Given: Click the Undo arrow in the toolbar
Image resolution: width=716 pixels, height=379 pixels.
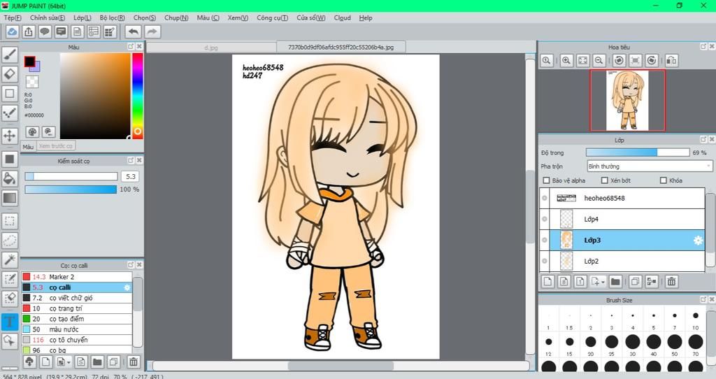Looking at the screenshot, I should (x=133, y=31).
